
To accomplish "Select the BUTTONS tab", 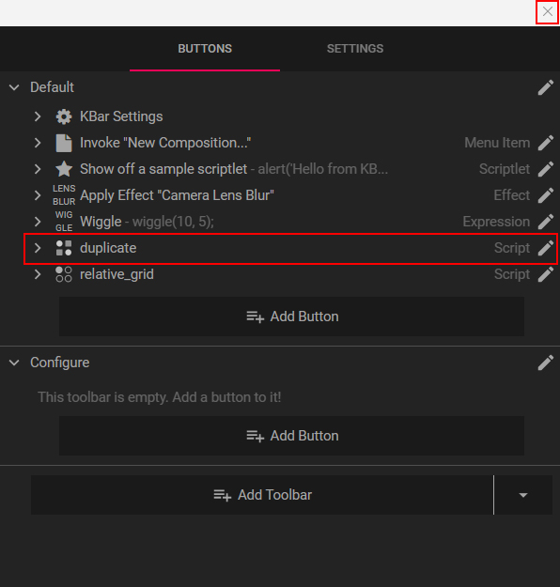I will [x=205, y=49].
